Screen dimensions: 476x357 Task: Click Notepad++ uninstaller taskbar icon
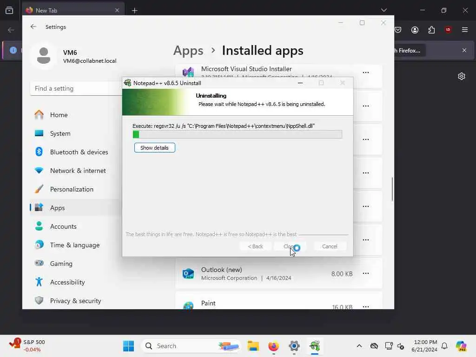pyautogui.click(x=315, y=346)
